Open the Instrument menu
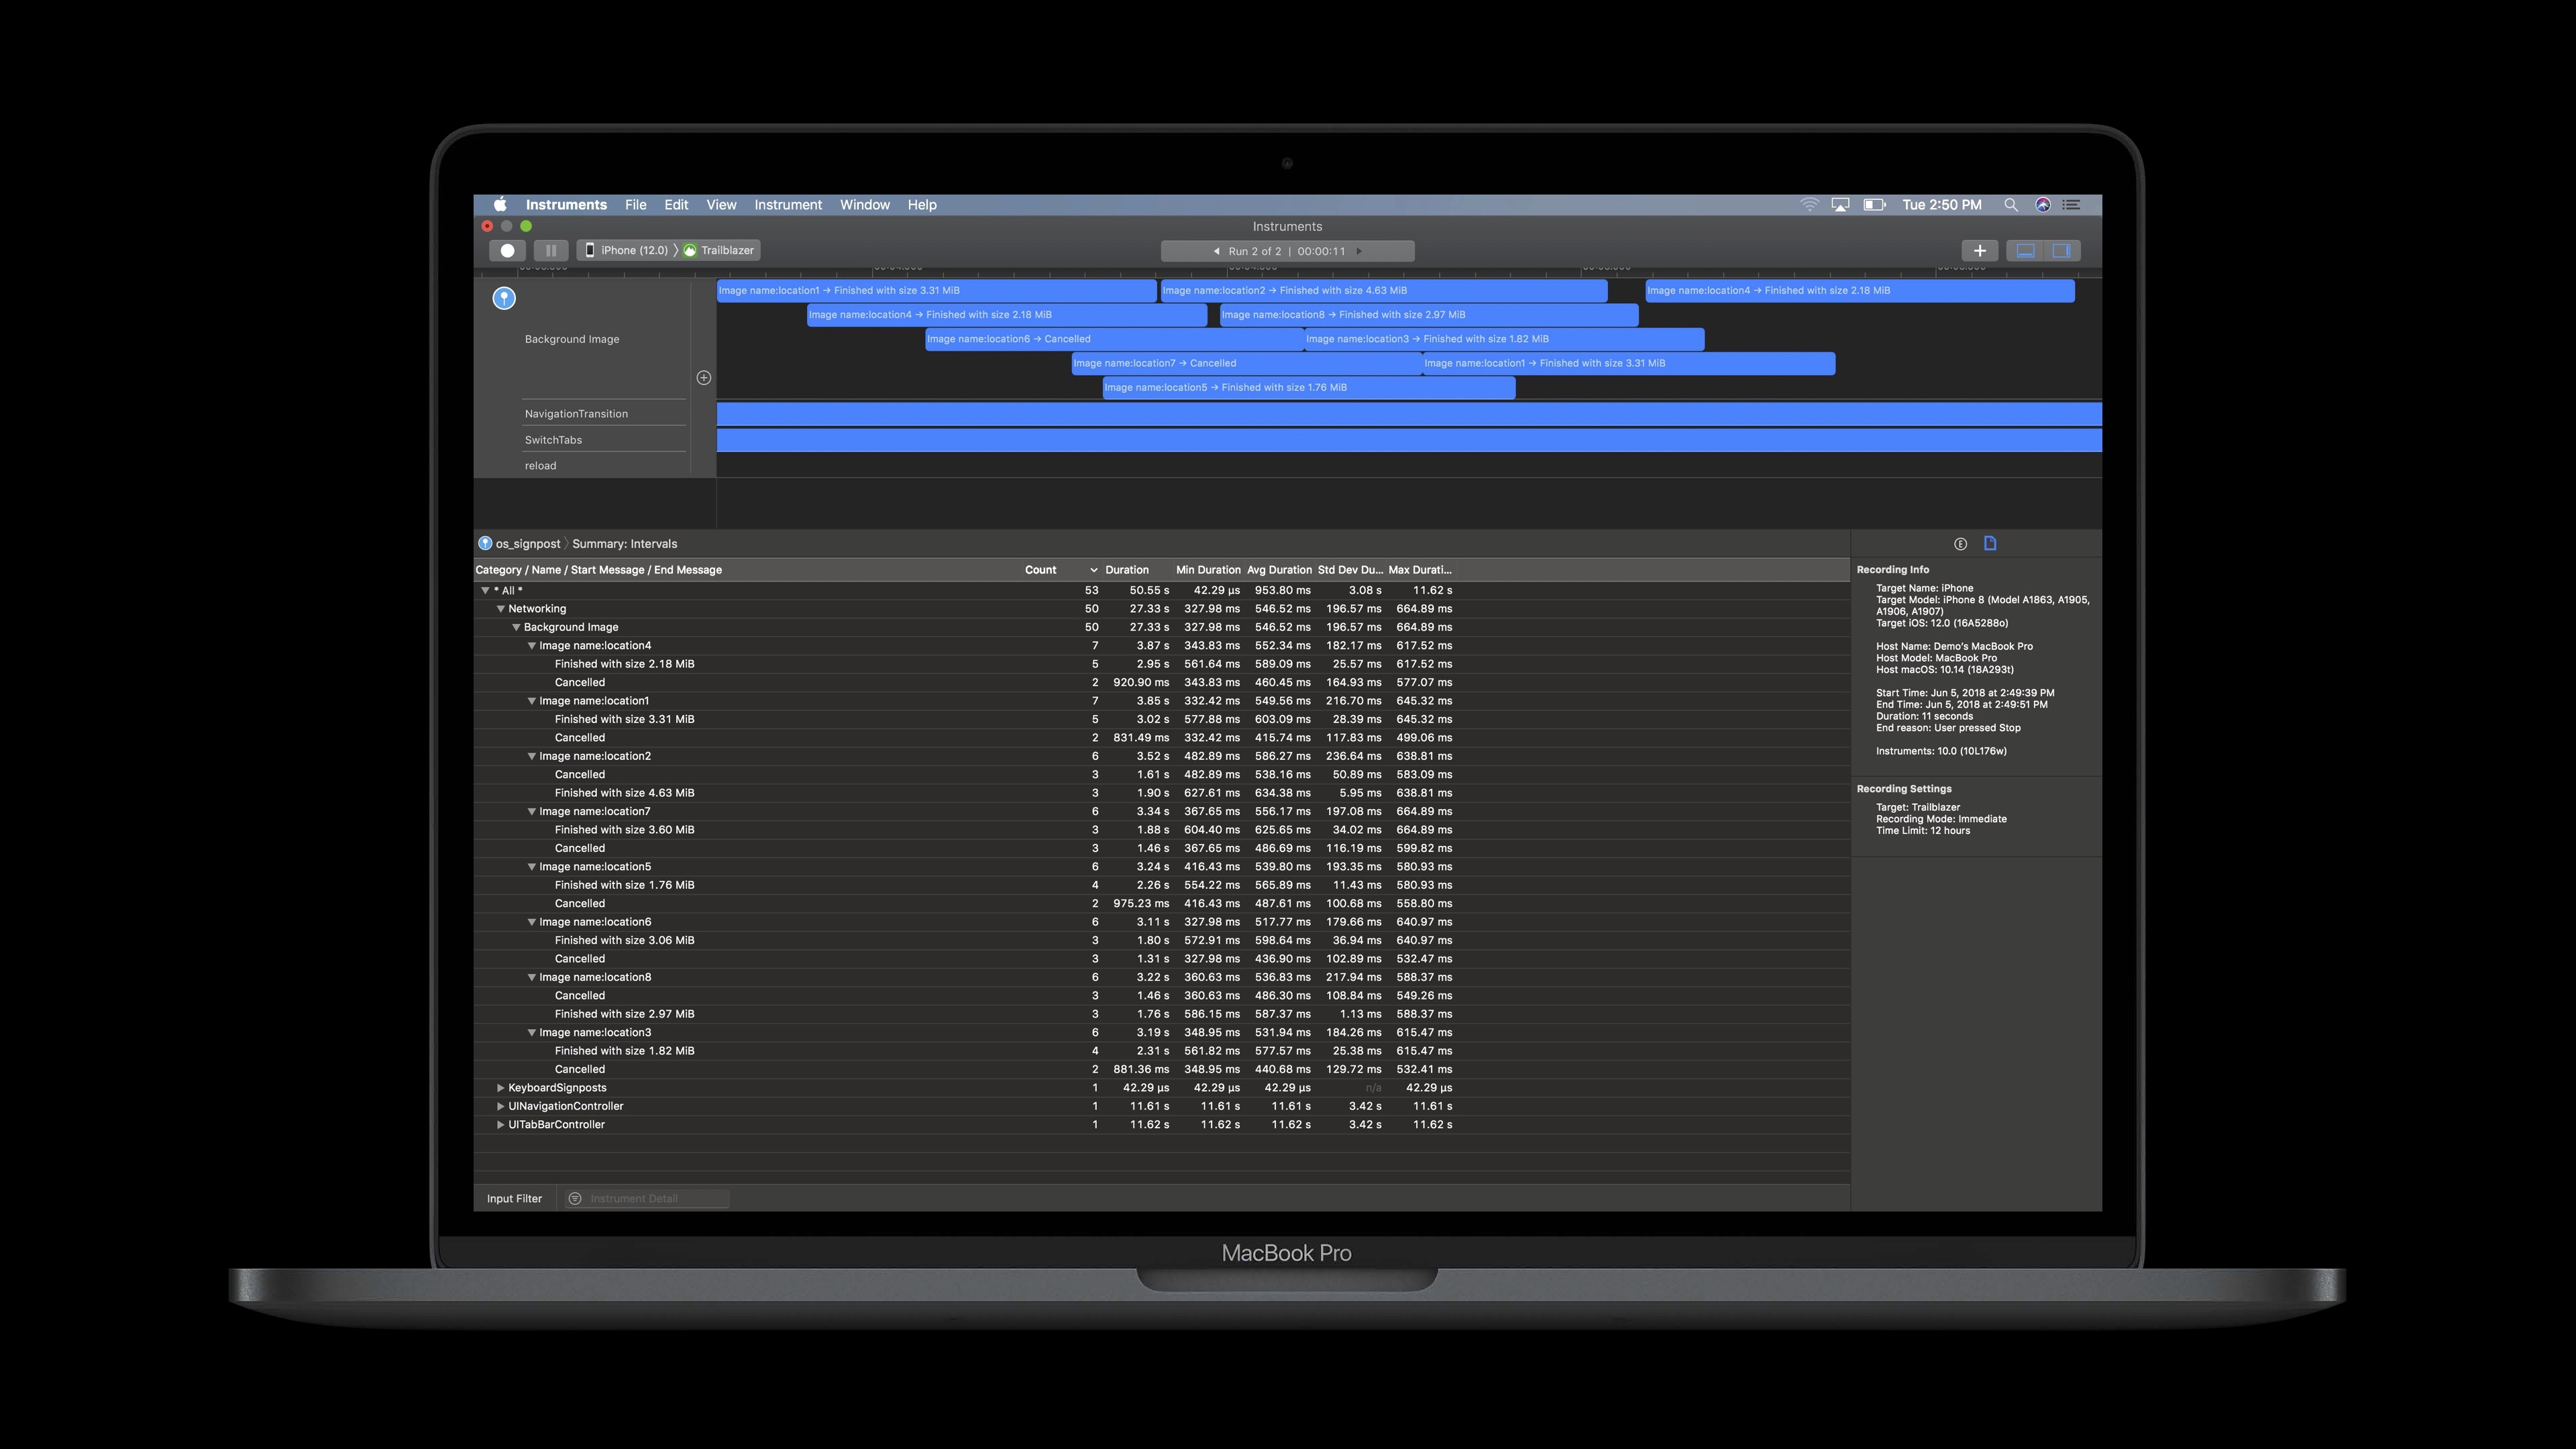Screen dimensions: 2576x1449 pyautogui.click(x=787, y=205)
